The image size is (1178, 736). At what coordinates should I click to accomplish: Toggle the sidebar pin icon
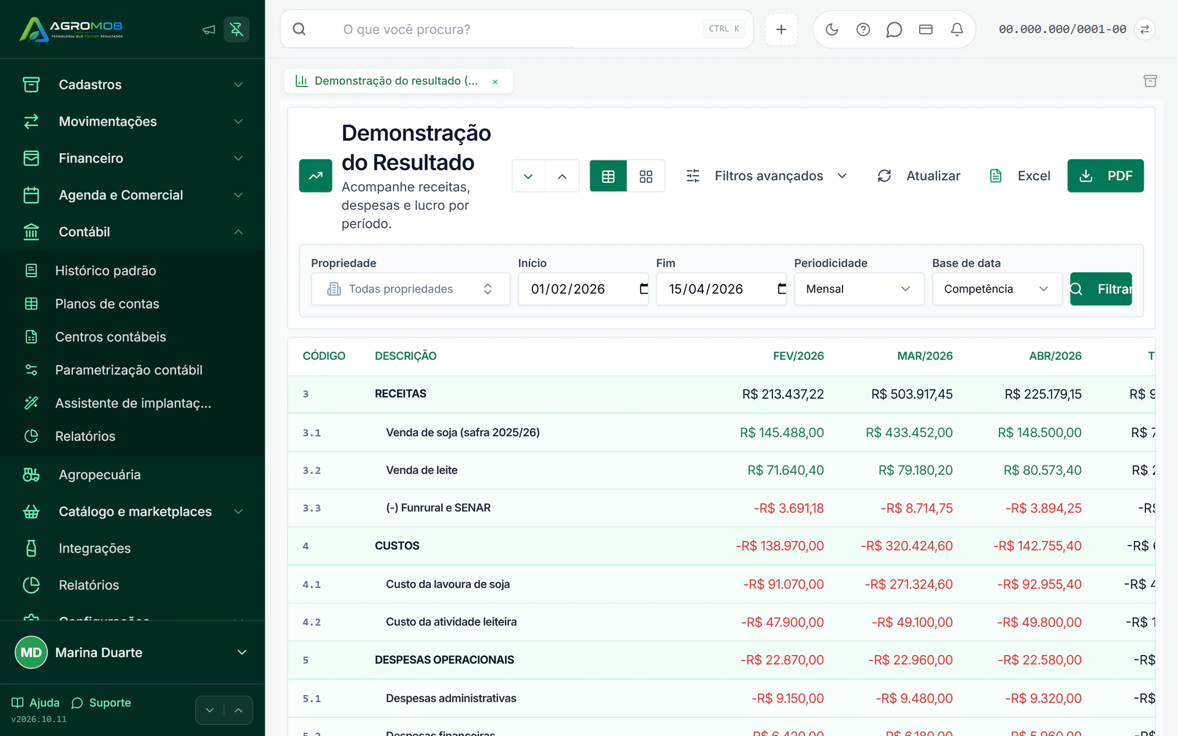point(236,29)
